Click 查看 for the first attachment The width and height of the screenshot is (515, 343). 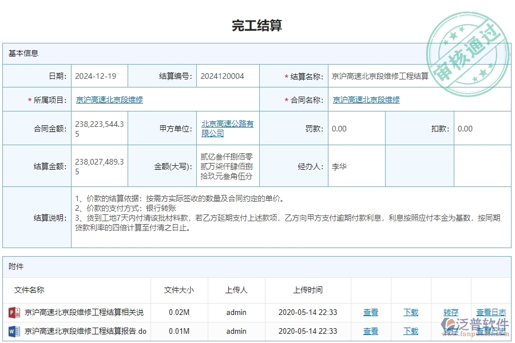pos(370,313)
